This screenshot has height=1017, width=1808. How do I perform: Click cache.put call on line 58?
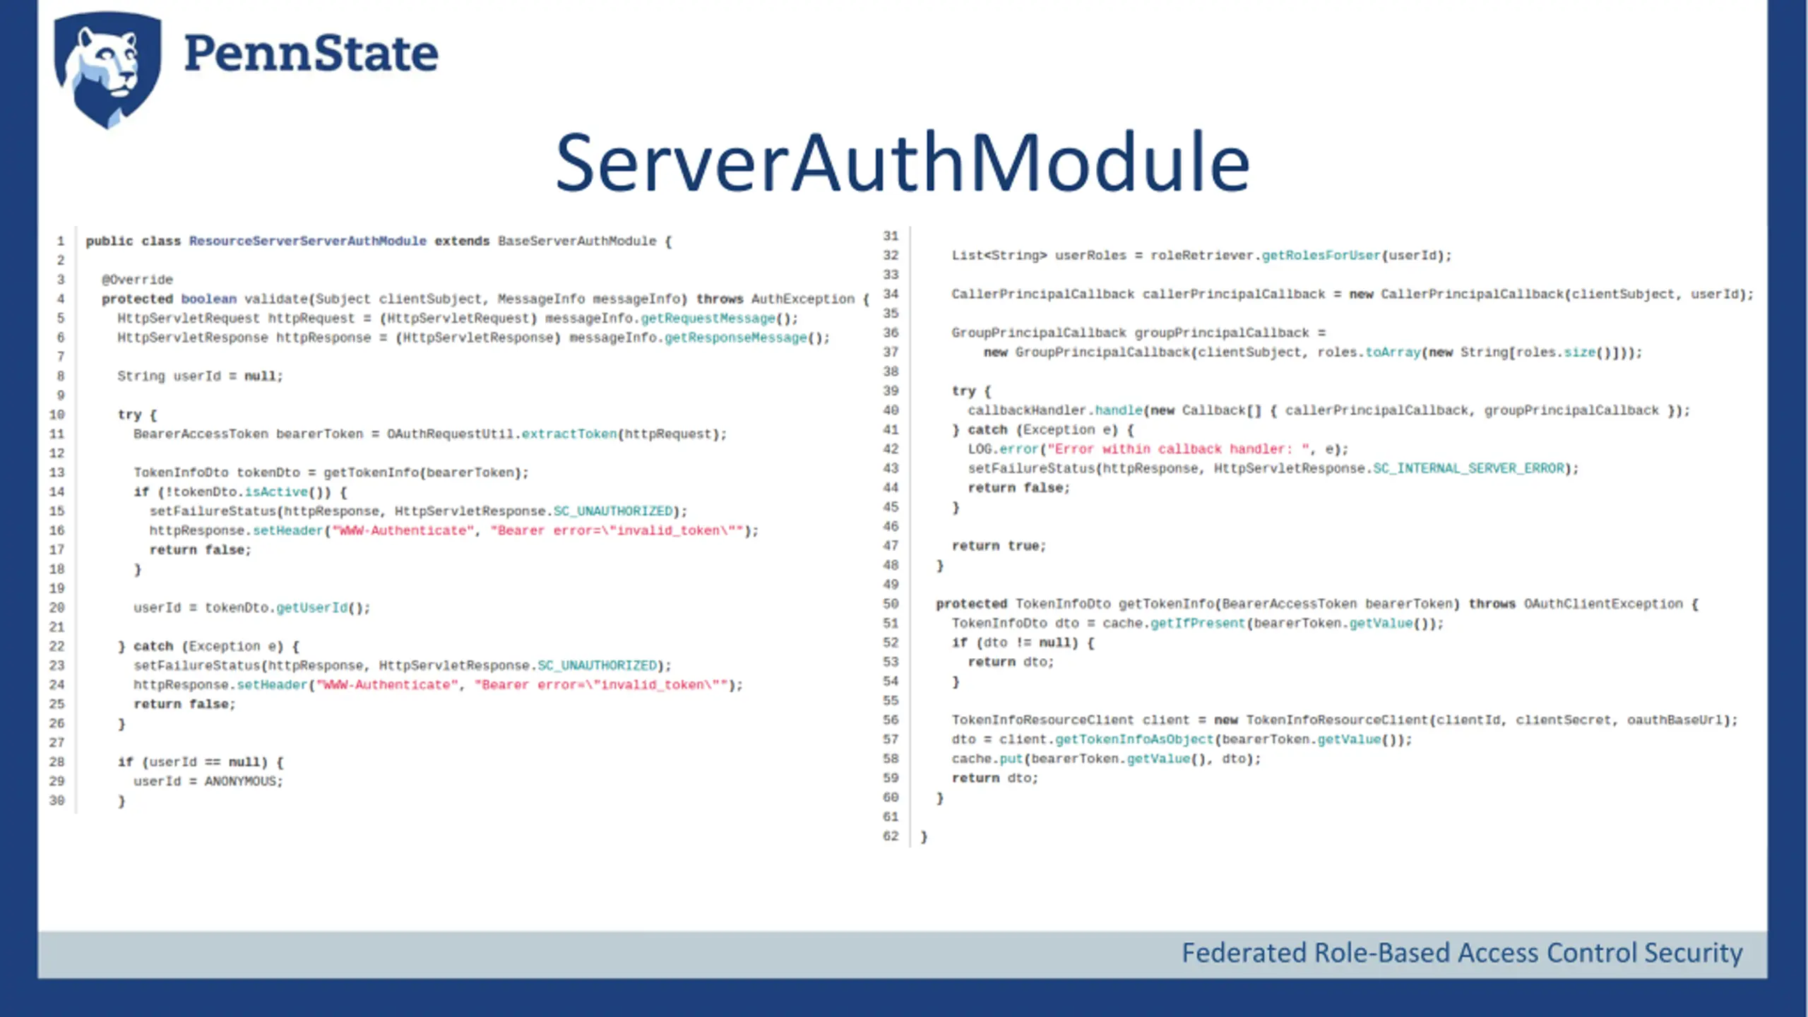point(987,759)
